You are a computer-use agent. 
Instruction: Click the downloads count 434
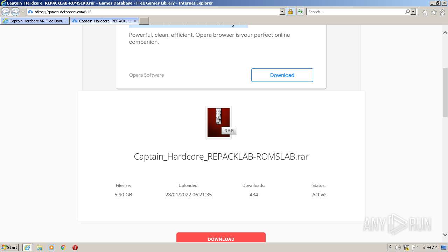[254, 195]
